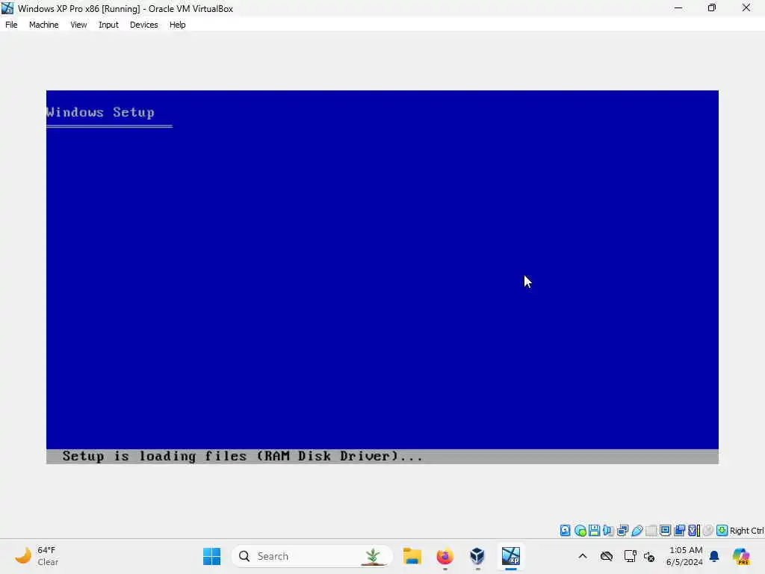Minimize the VirtualBox VM window

pos(678,8)
